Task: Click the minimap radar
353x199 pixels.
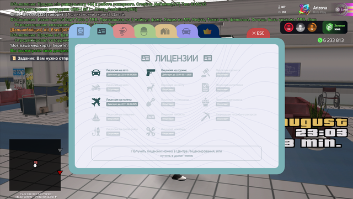Action: point(35,165)
